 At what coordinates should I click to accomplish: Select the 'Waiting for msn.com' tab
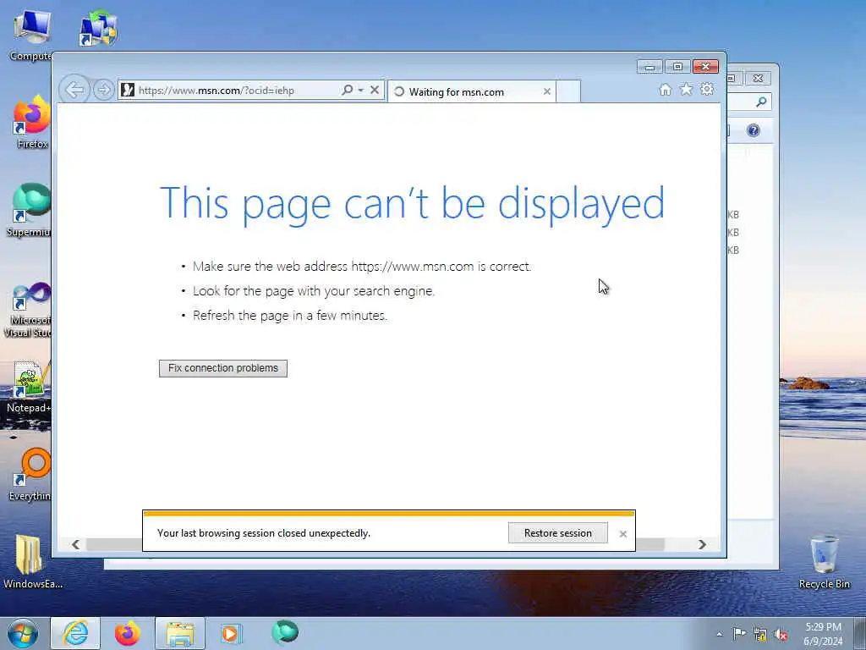click(472, 91)
